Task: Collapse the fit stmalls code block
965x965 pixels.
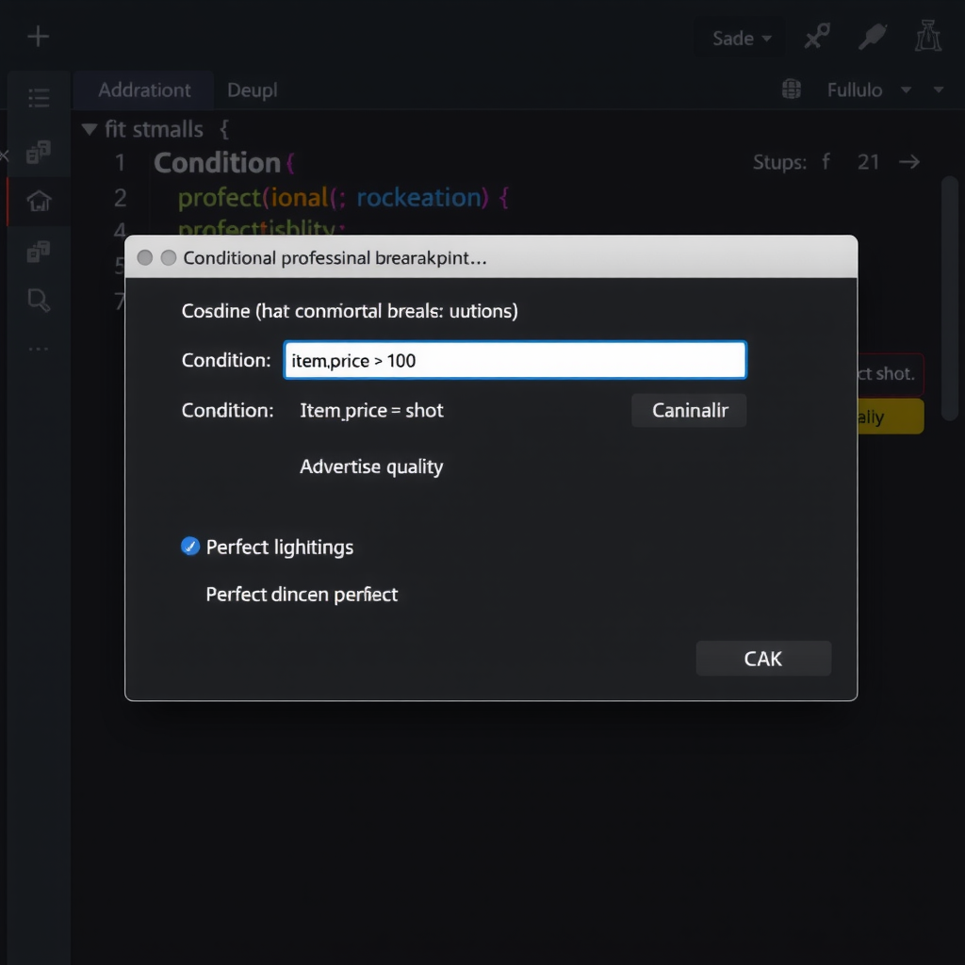Action: pos(88,129)
